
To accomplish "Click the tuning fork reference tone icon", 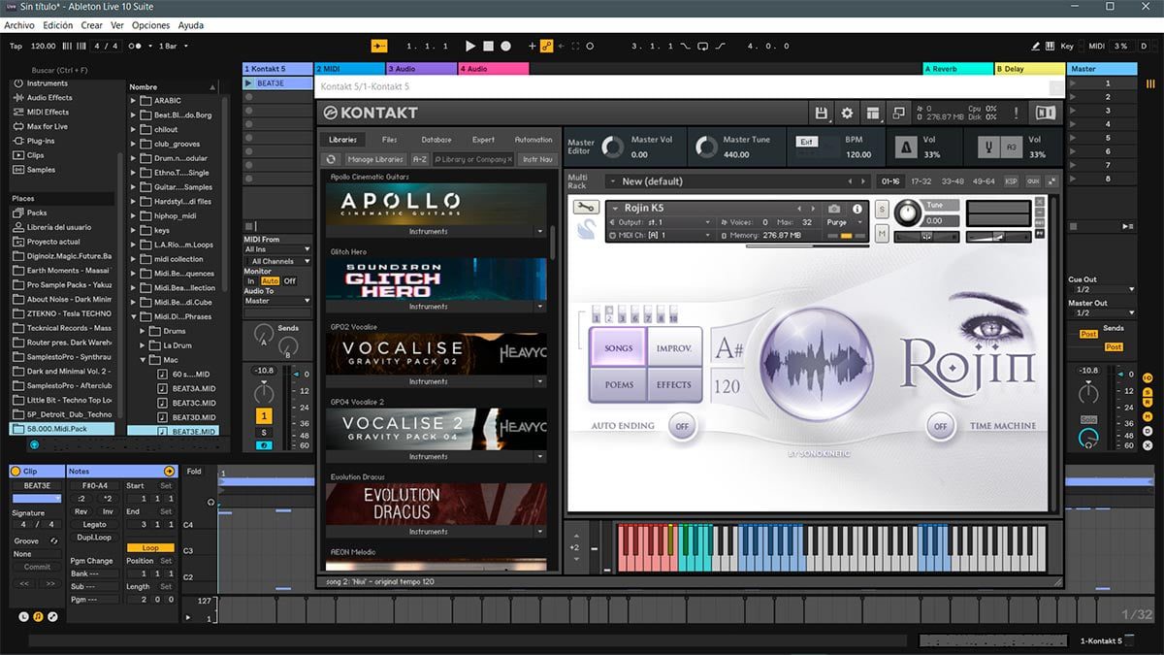I will (x=987, y=147).
